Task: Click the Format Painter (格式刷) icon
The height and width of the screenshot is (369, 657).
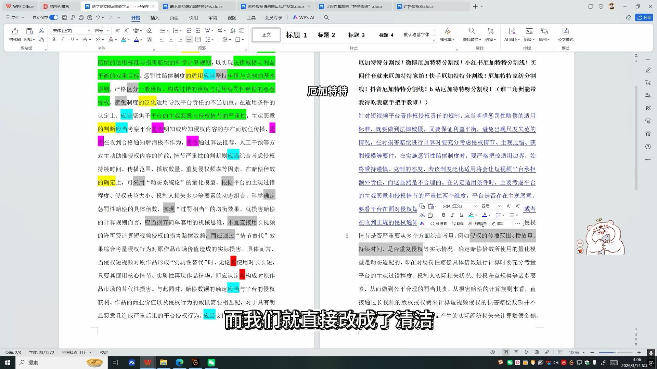Action: coord(15,31)
